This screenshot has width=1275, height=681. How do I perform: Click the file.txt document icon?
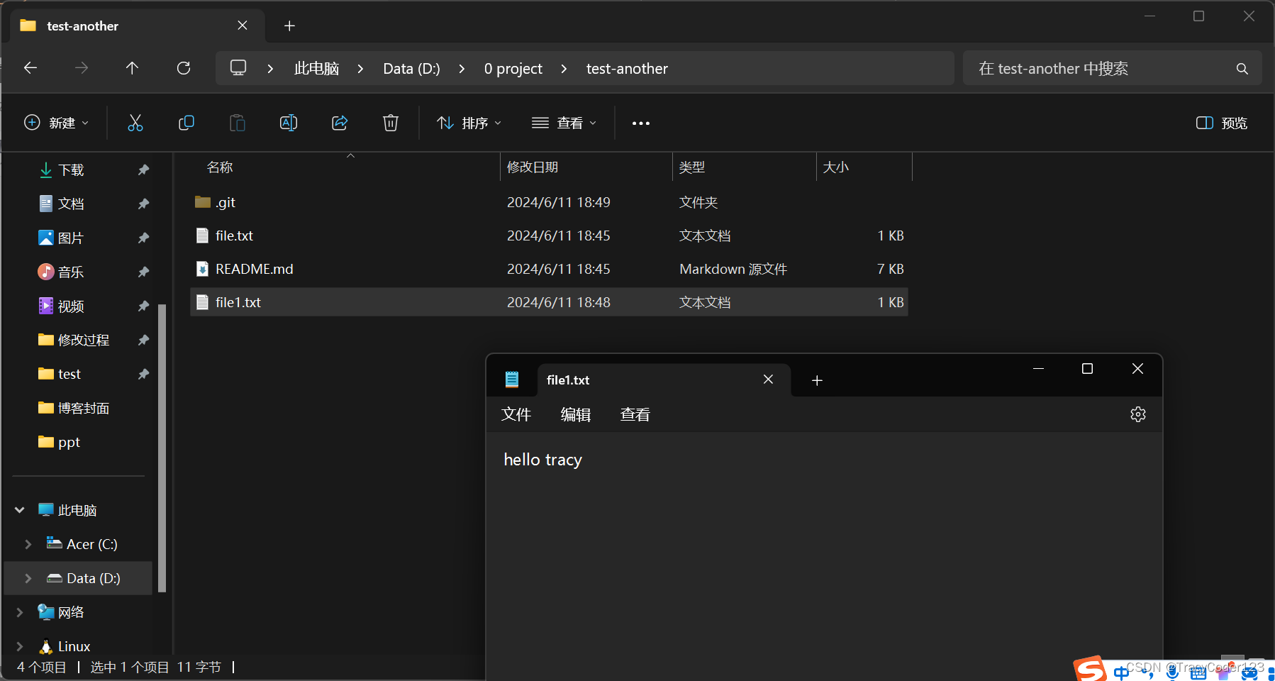[x=203, y=236]
